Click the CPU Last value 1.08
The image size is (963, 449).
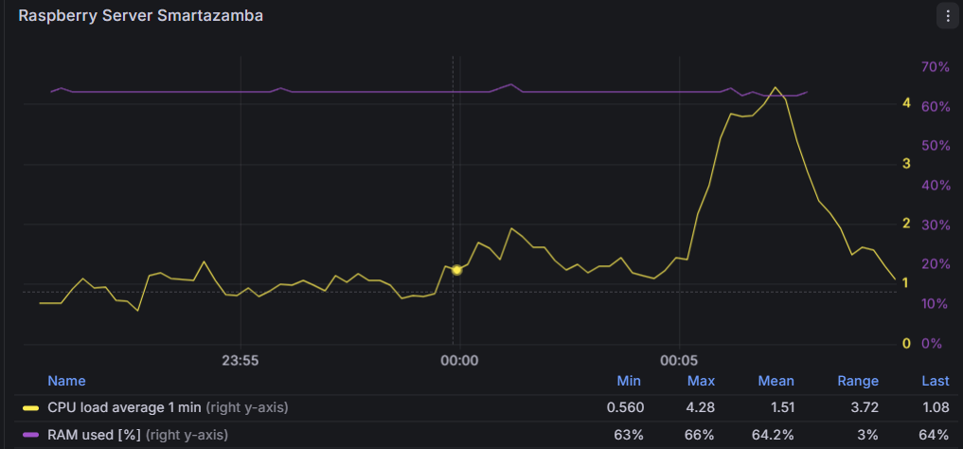[936, 406]
